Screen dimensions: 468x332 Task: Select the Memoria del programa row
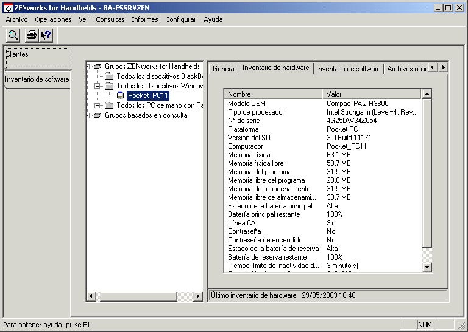point(323,172)
